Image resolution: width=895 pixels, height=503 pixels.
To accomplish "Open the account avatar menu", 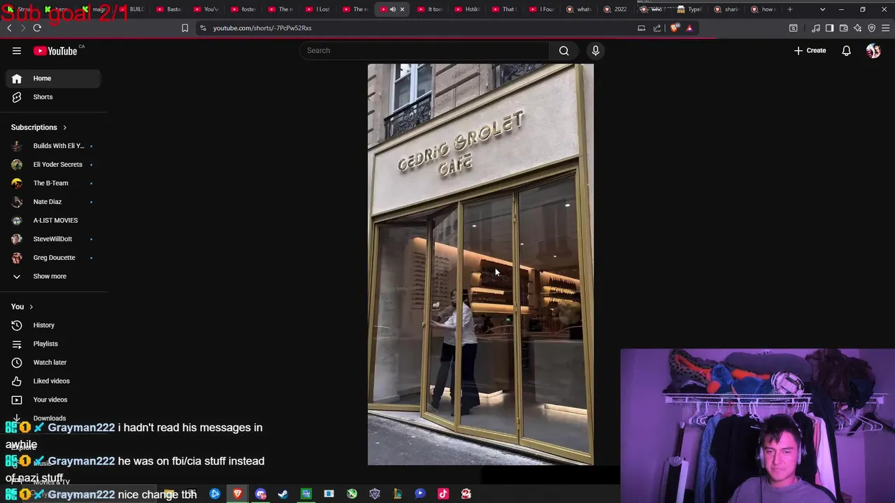I will click(873, 50).
